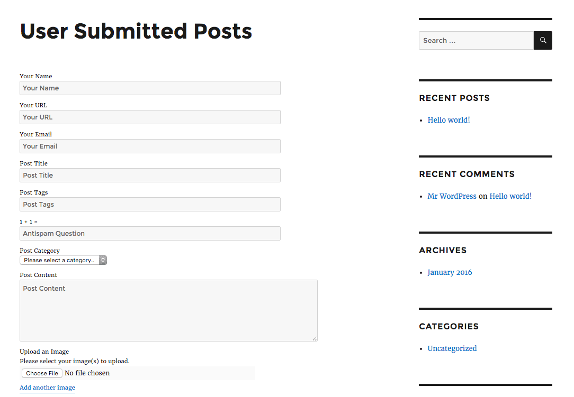Select the Your Email text field

point(150,146)
